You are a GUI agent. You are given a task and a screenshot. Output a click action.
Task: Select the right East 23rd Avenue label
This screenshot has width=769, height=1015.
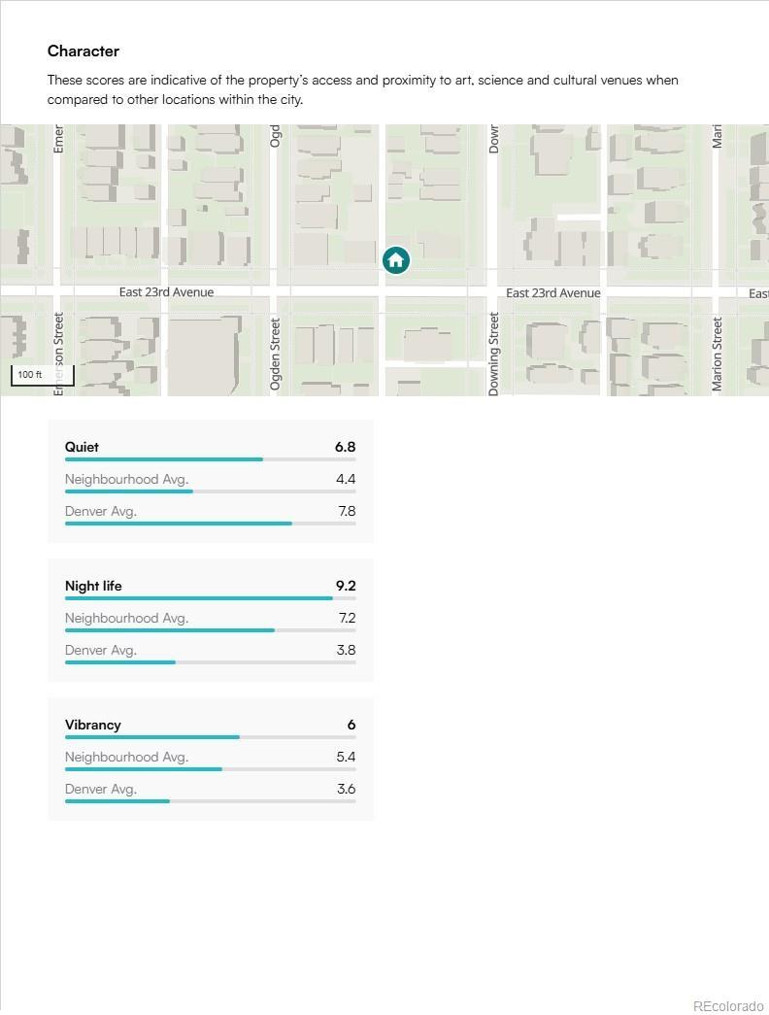click(552, 293)
